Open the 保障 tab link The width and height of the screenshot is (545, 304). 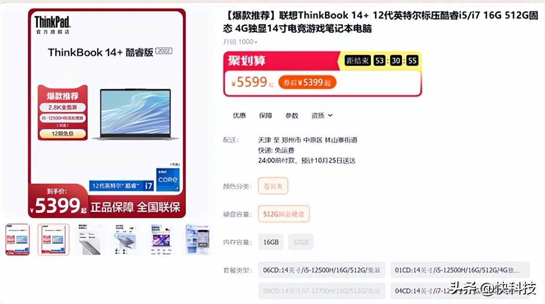265,115
